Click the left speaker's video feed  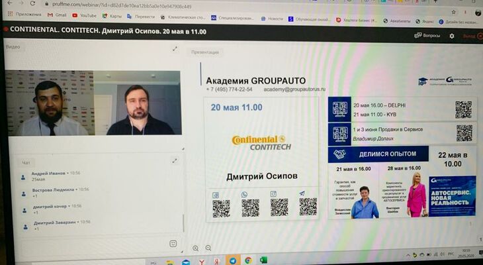49,103
